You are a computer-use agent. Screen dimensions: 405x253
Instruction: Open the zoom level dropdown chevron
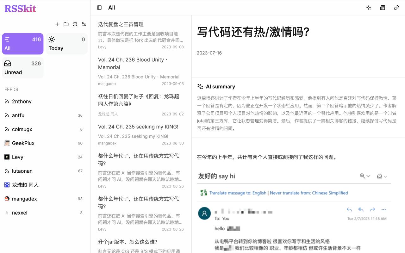point(368,176)
